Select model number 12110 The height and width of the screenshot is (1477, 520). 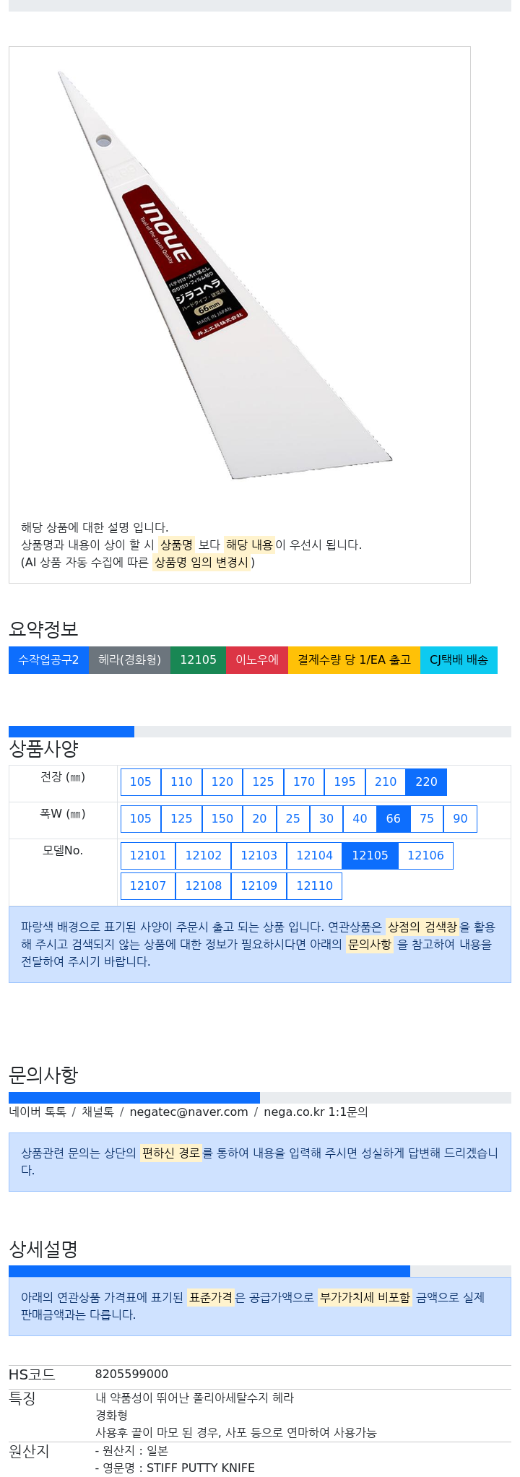314,885
